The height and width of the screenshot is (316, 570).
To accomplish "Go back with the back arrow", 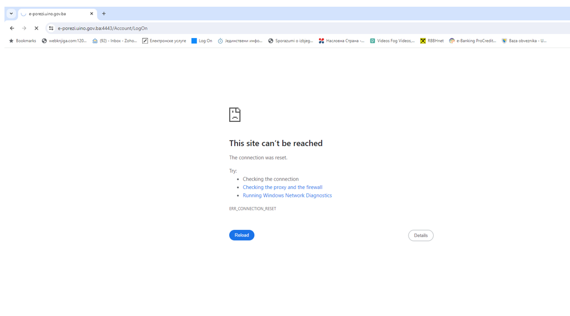I will pos(12,28).
